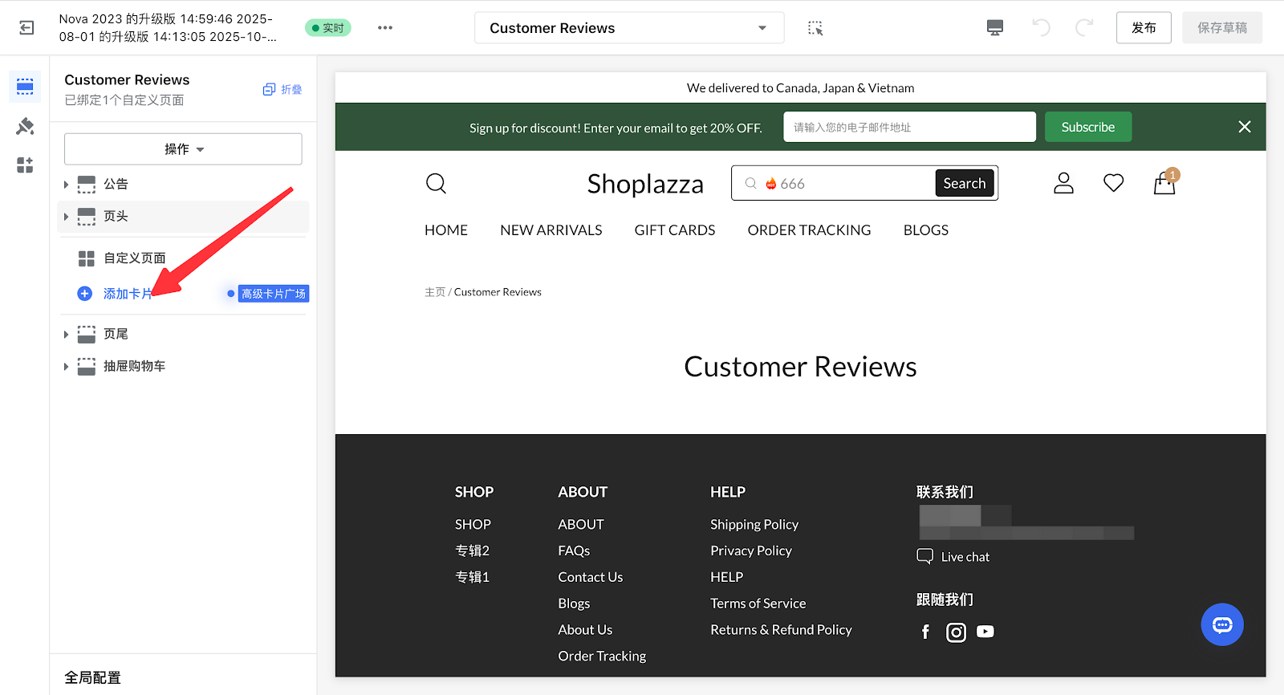Open the apps grid icon in sidebar
Image resolution: width=1284 pixels, height=695 pixels.
pyautogui.click(x=25, y=165)
